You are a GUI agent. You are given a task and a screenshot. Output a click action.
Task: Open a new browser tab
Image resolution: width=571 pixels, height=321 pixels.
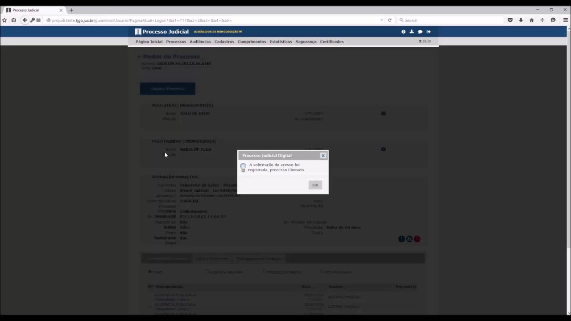pyautogui.click(x=71, y=10)
